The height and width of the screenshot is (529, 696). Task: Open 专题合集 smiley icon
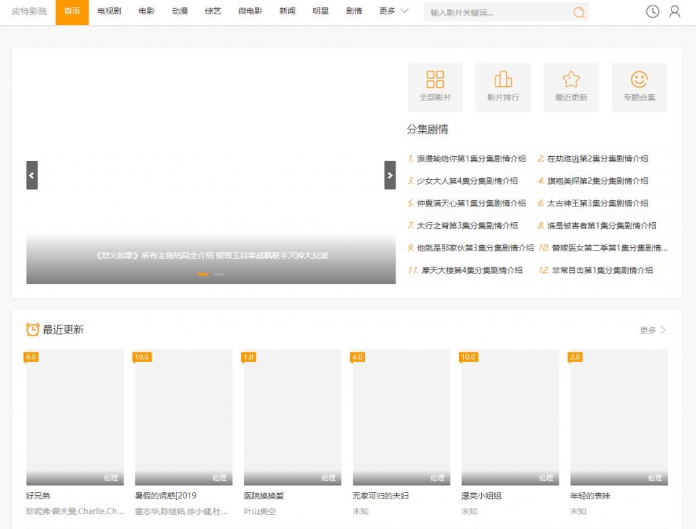pyautogui.click(x=639, y=79)
